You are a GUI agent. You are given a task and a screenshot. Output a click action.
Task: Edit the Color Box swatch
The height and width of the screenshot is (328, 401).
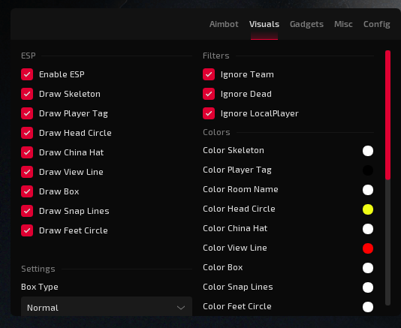point(368,268)
